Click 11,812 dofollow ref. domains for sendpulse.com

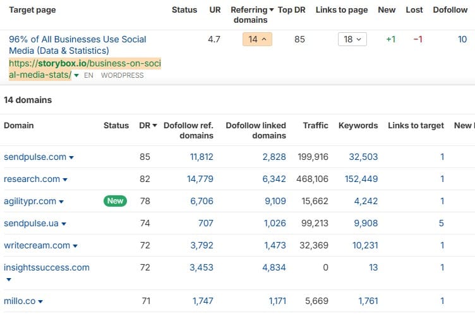coord(201,157)
